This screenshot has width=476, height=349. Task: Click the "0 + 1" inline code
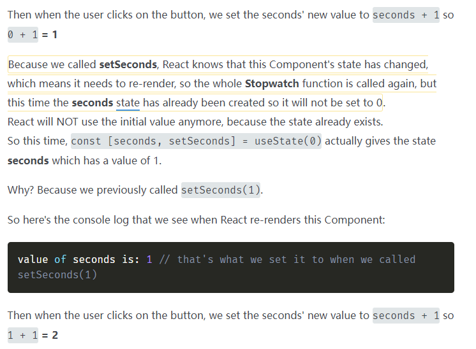click(x=22, y=34)
